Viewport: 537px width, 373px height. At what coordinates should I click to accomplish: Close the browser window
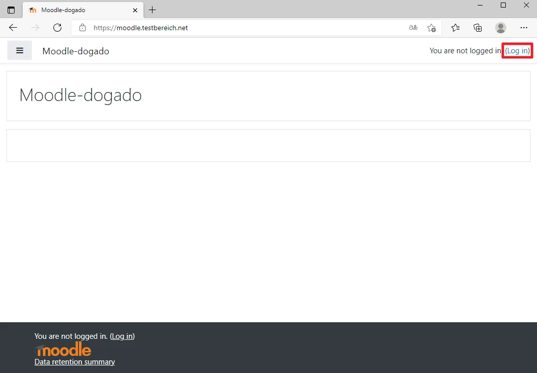coord(526,5)
